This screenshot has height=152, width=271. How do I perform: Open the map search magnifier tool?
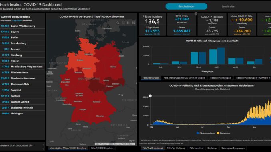click(x=118, y=23)
